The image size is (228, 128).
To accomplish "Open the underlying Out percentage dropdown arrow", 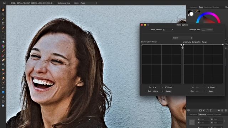I will tap(205, 91).
